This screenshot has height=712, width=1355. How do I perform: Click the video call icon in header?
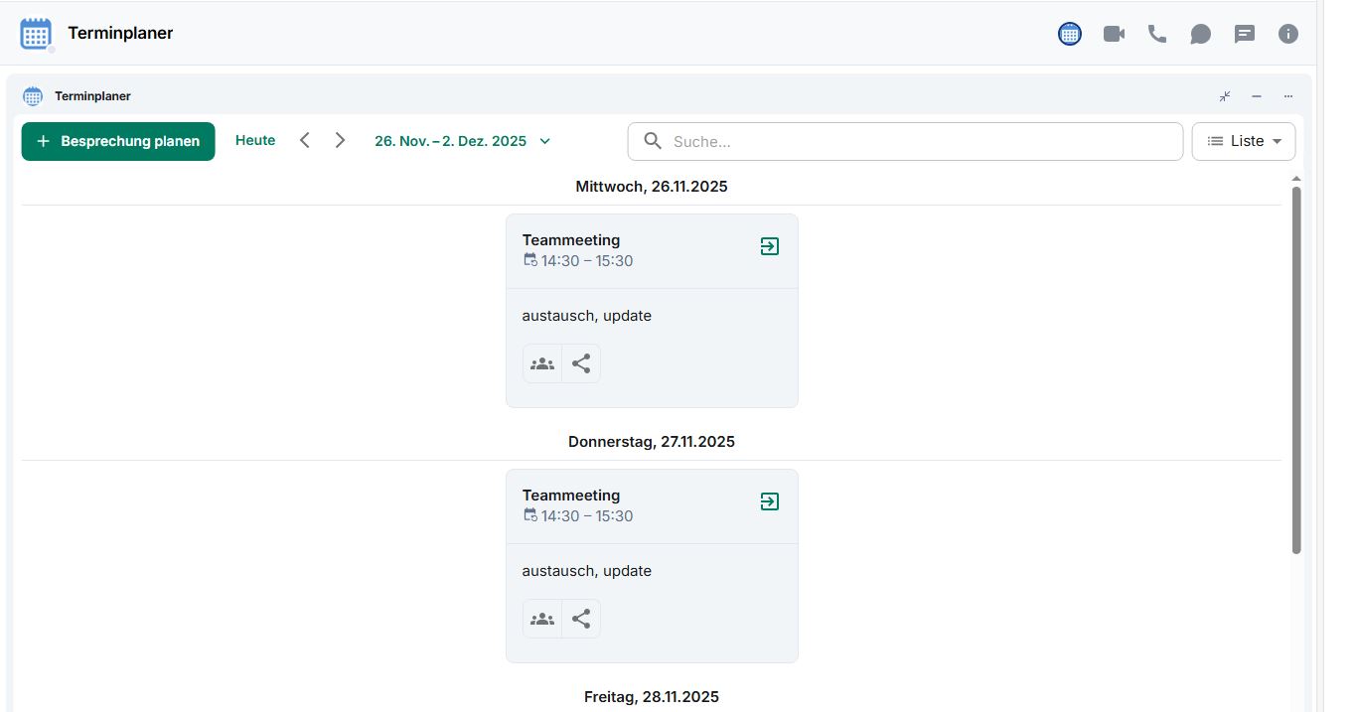tap(1114, 34)
